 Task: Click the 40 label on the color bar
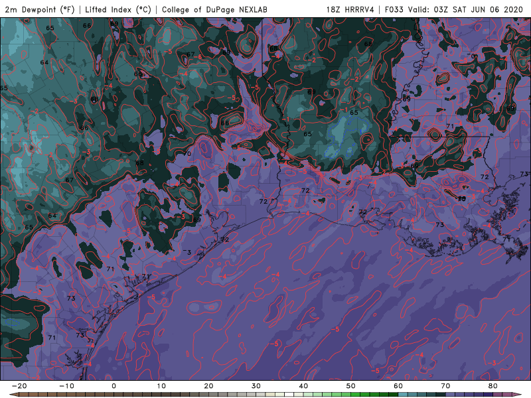pos(303,386)
